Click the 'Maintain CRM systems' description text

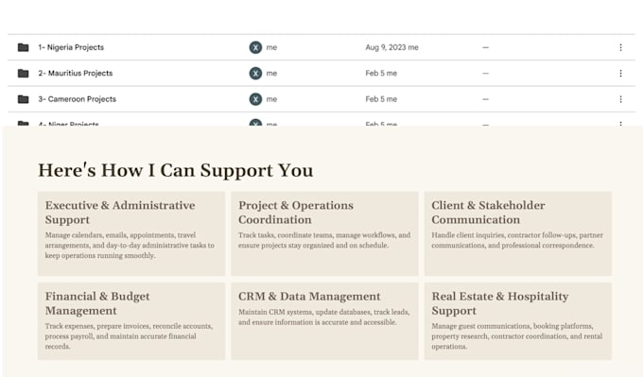point(323,317)
